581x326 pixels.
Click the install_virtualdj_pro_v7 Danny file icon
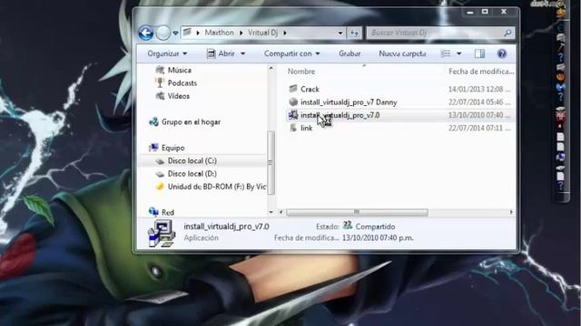tap(293, 101)
